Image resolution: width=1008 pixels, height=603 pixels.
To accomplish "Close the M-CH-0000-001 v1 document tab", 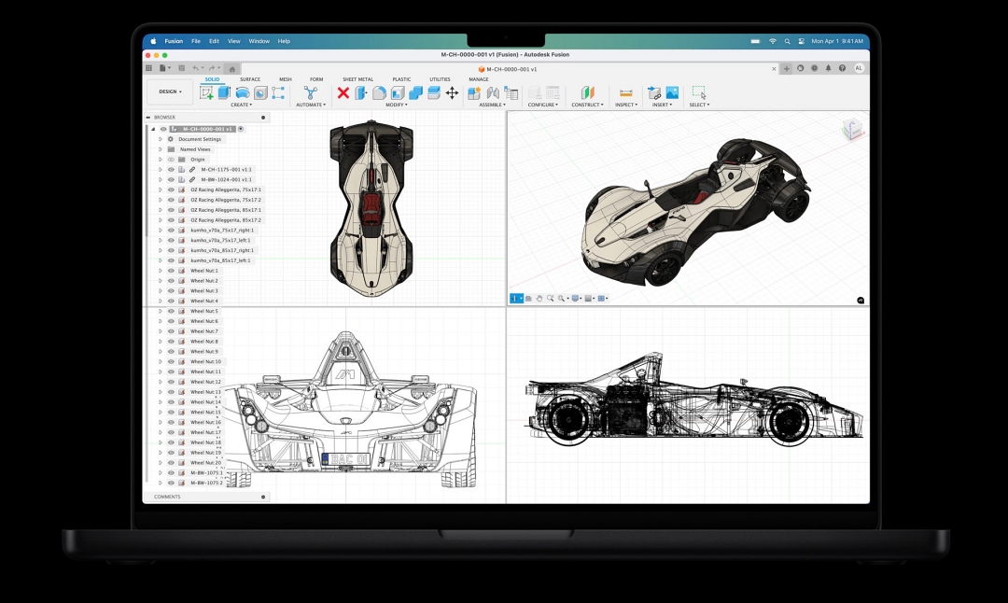I will coord(774,69).
